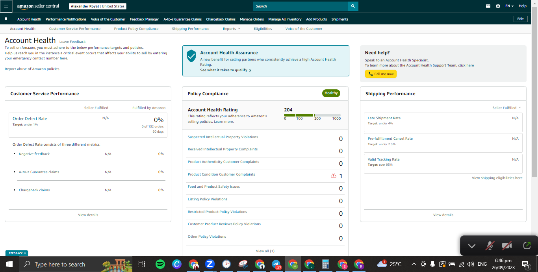The width and height of the screenshot is (538, 272).
Task: Open Performance Notifications in the top nav
Action: [x=66, y=19]
